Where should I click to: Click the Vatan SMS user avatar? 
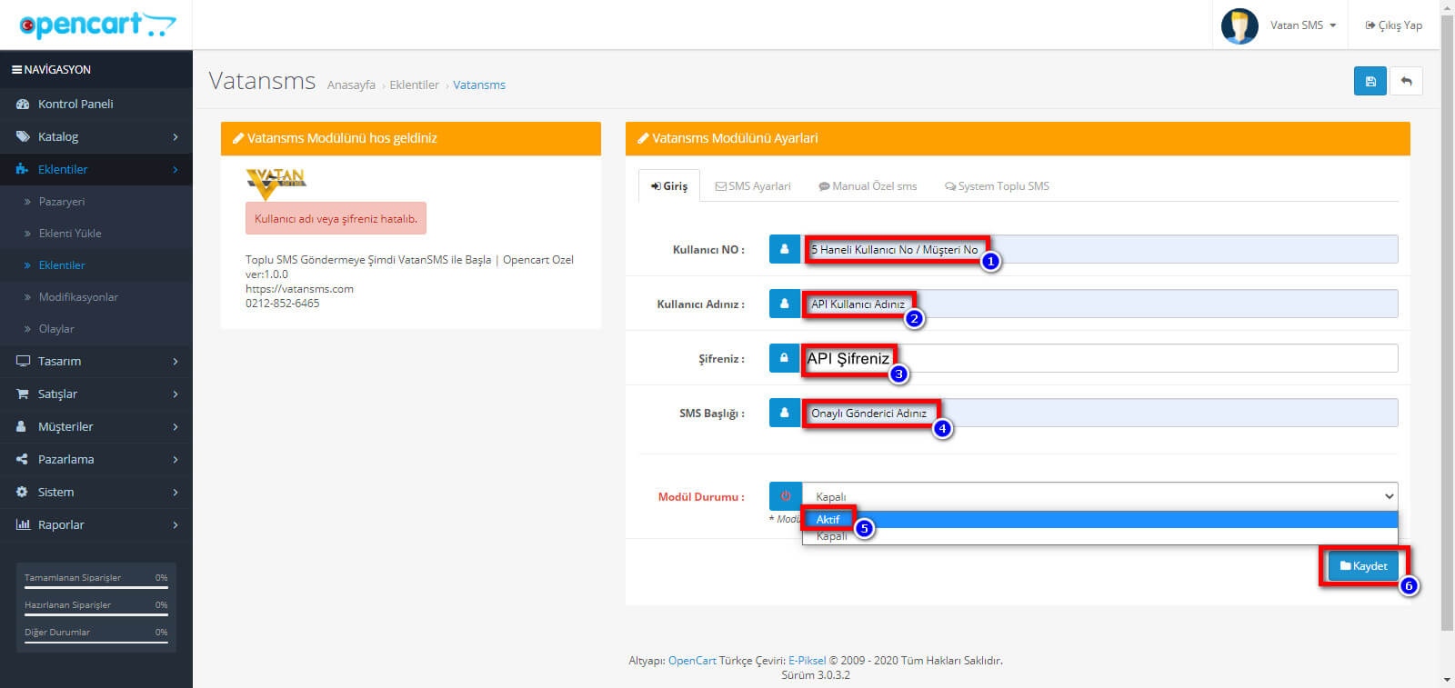[1239, 25]
